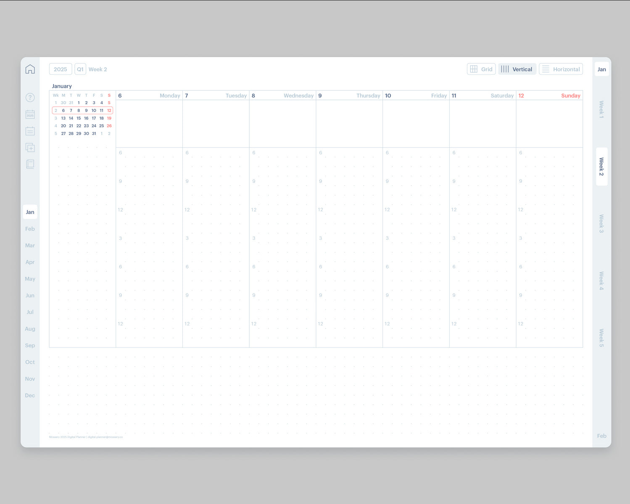This screenshot has width=630, height=504.
Task: Navigate to the Dec month tab
Action: click(x=30, y=395)
